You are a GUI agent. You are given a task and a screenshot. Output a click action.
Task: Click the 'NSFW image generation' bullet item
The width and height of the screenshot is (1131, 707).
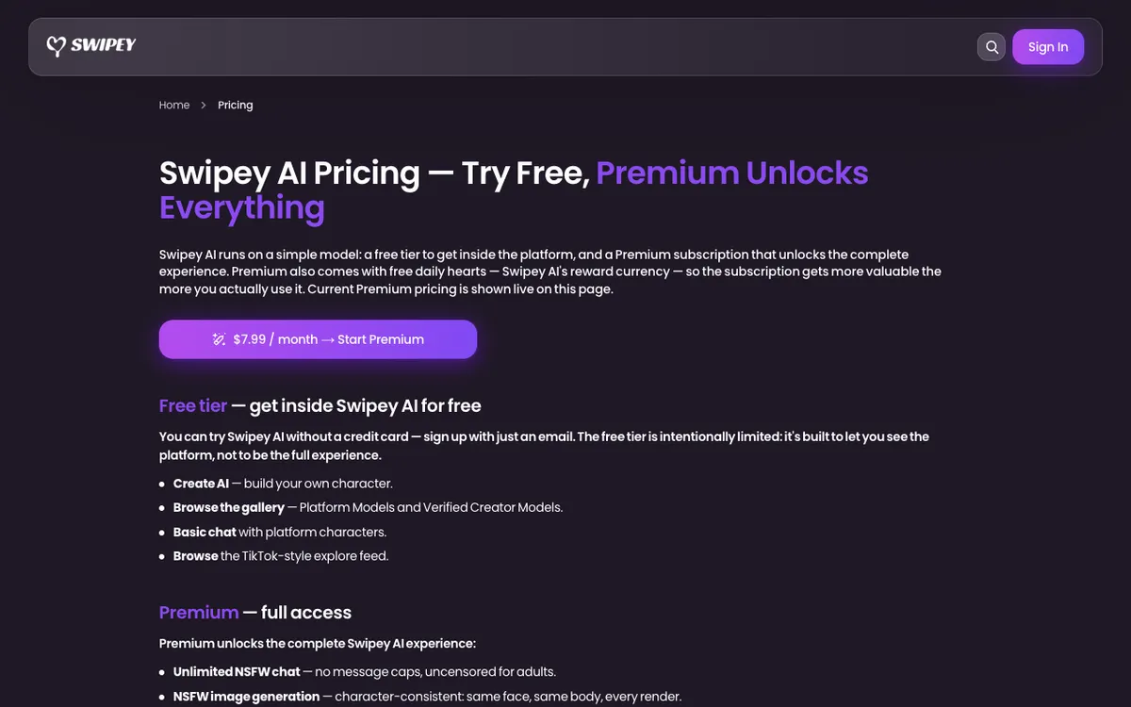point(427,696)
